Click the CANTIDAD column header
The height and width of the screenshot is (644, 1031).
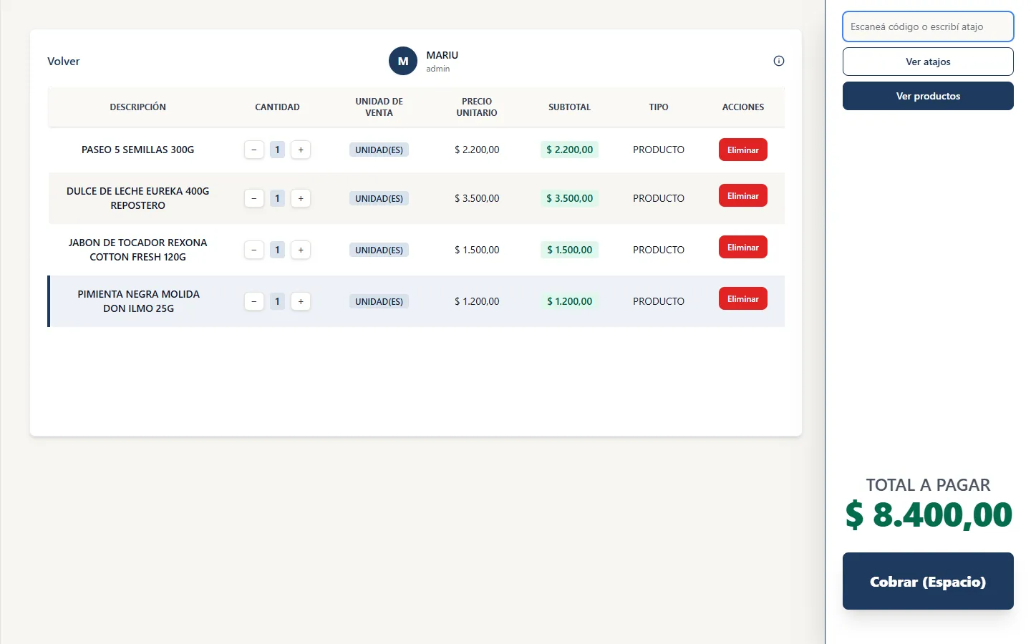click(277, 107)
